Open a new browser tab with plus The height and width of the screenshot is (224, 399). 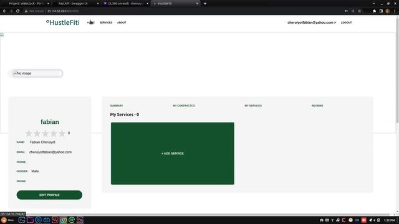(205, 4)
